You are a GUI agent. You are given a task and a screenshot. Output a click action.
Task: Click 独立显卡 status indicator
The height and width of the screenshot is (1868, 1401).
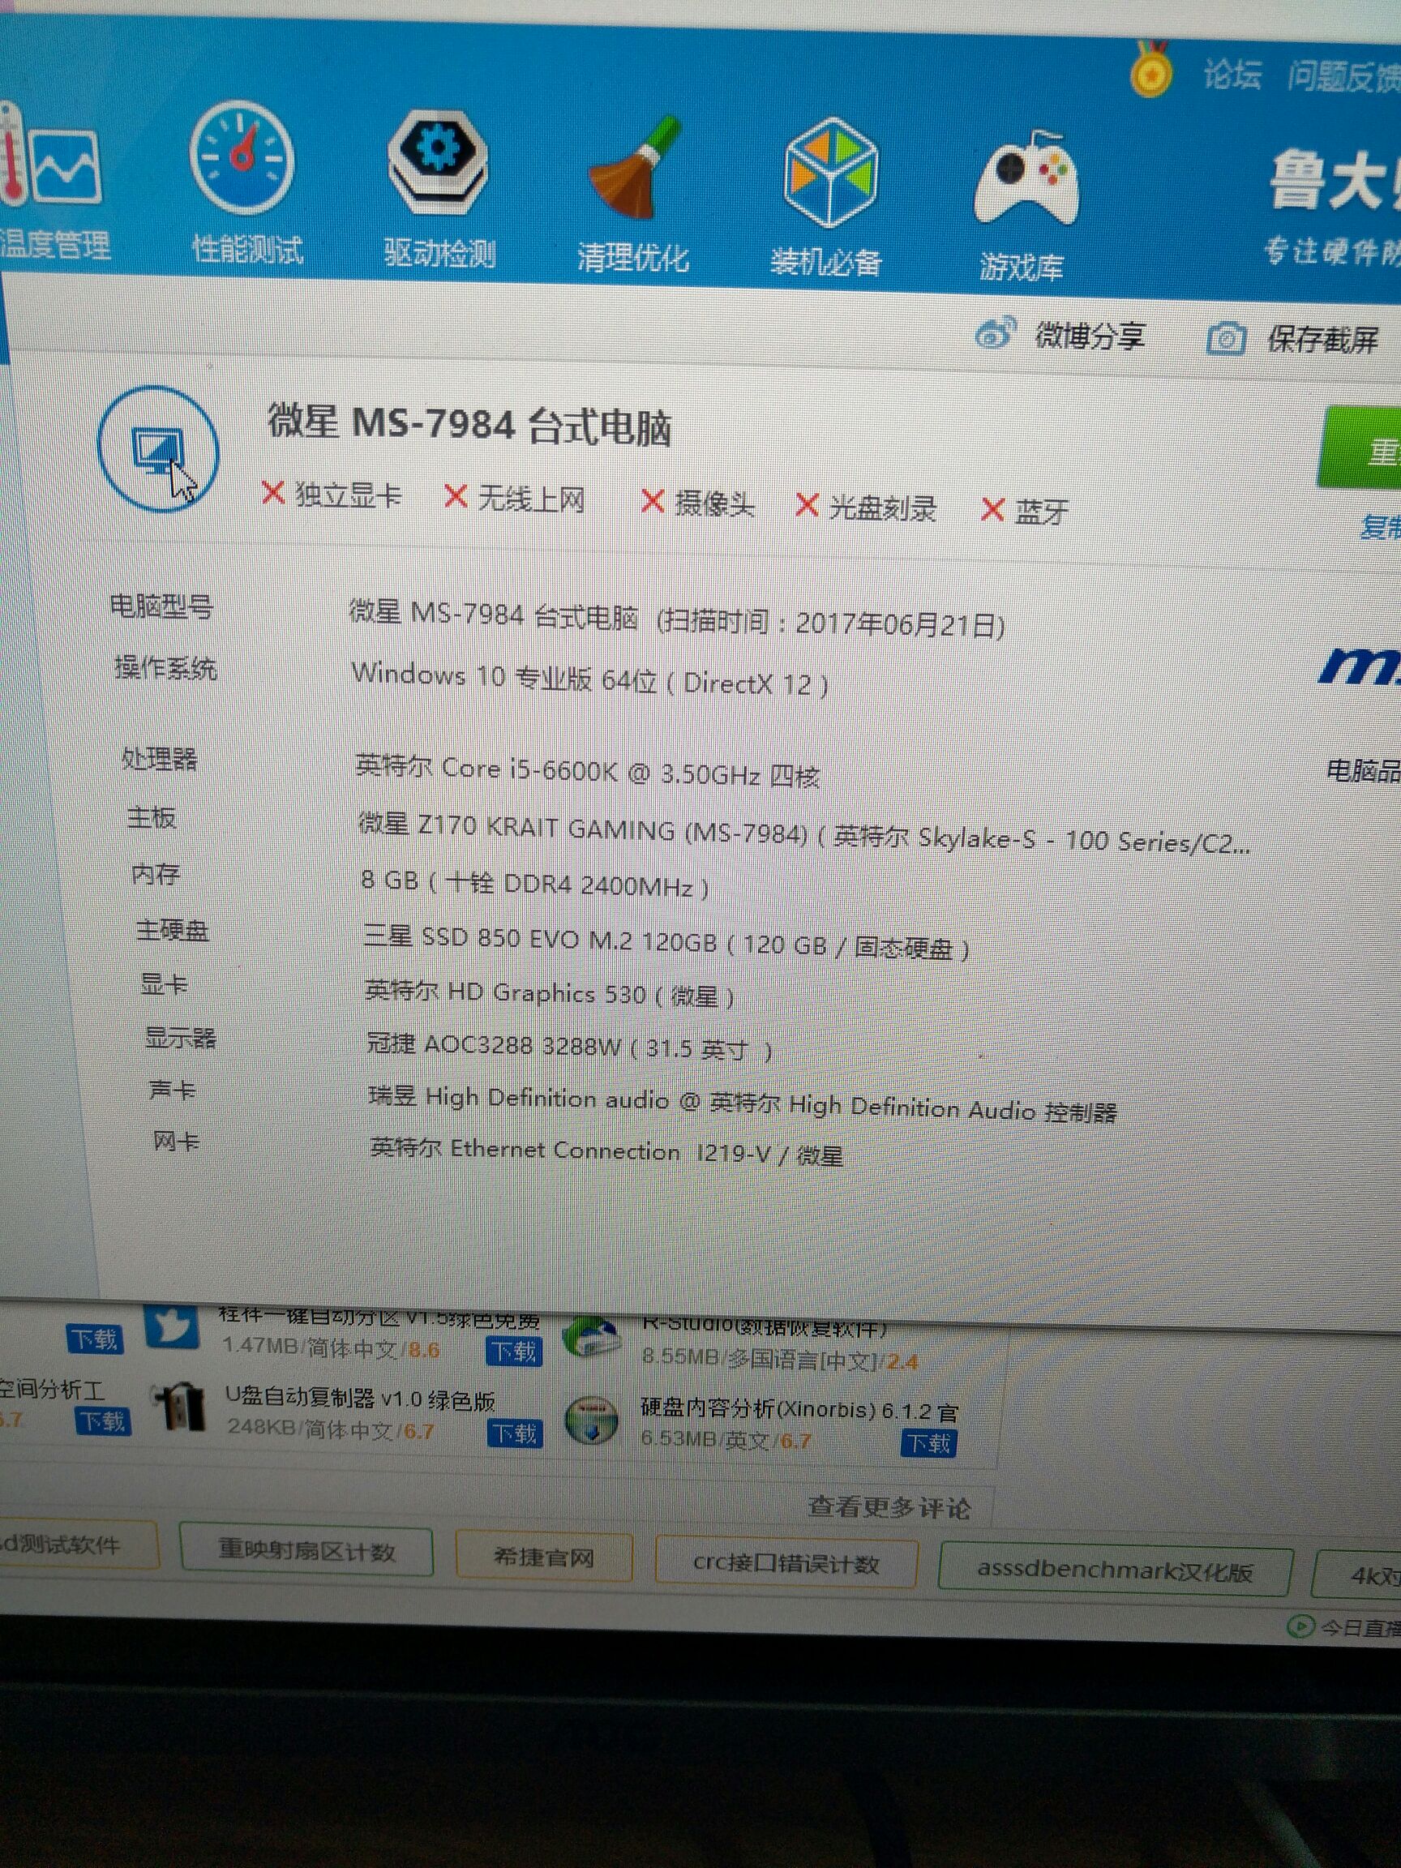click(x=332, y=494)
